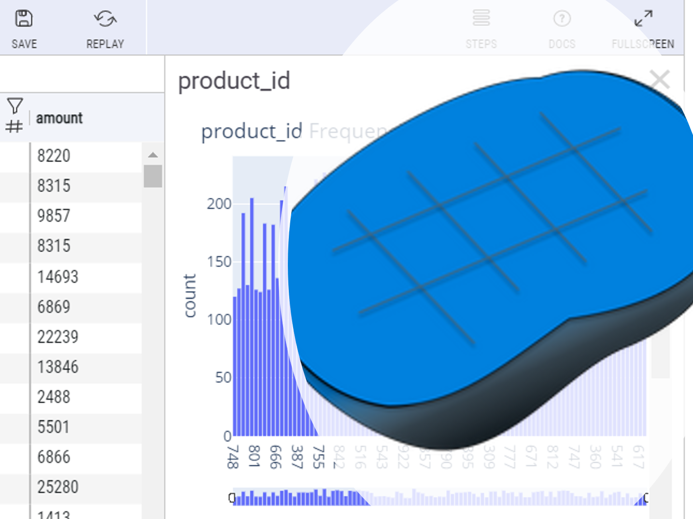Click the filter funnel icon beside amount

coord(14,106)
